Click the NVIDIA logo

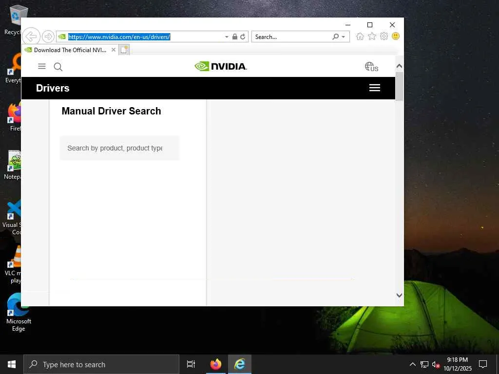coord(221,66)
